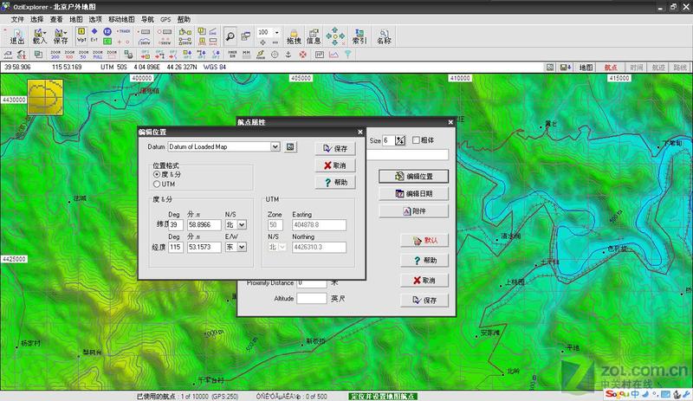This screenshot has width=693, height=401.
Task: Click the save-with-arrow icon beside 地图 button
Action: tap(566, 68)
